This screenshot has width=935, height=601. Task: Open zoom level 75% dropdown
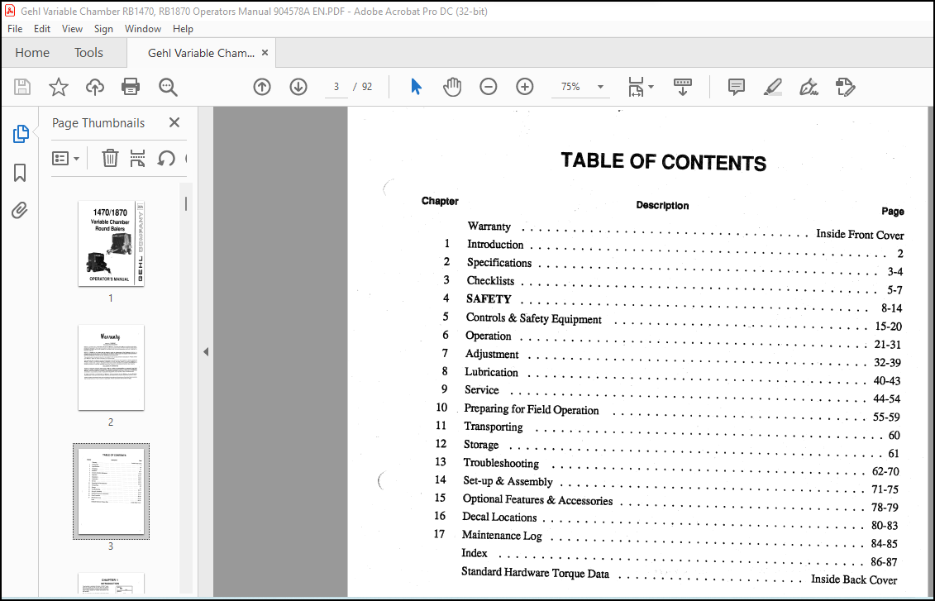click(x=581, y=87)
